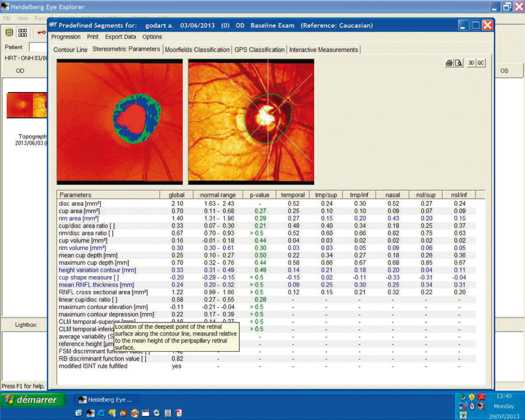Click the printer icon in the stereometric panel

pos(449,63)
